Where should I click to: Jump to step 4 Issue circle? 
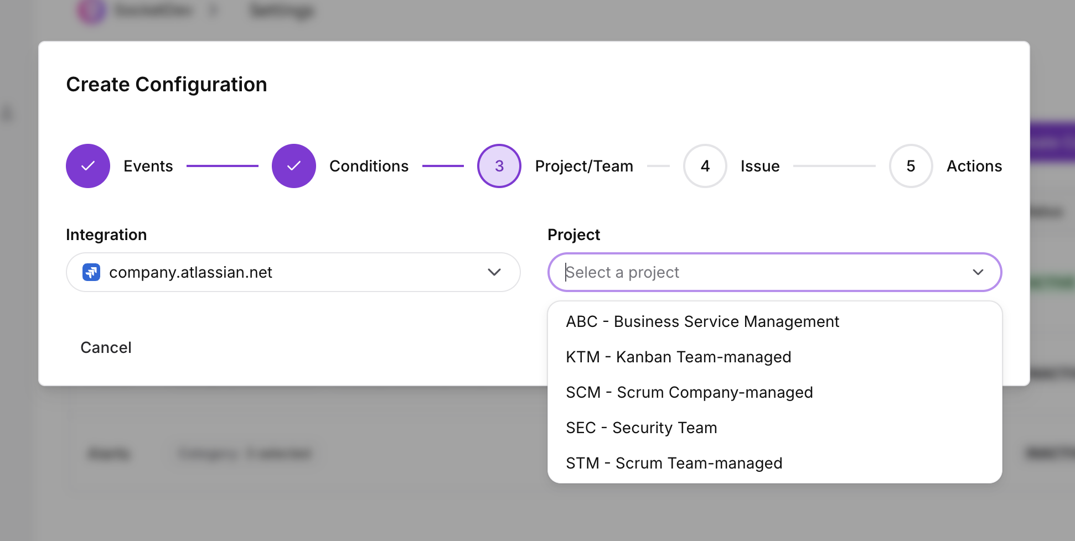click(x=705, y=166)
